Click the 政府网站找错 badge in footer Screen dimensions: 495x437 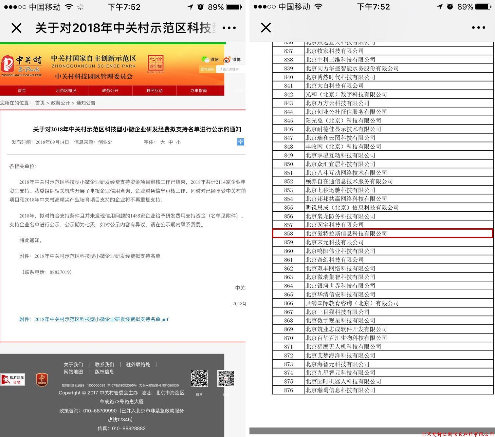[x=13, y=380]
